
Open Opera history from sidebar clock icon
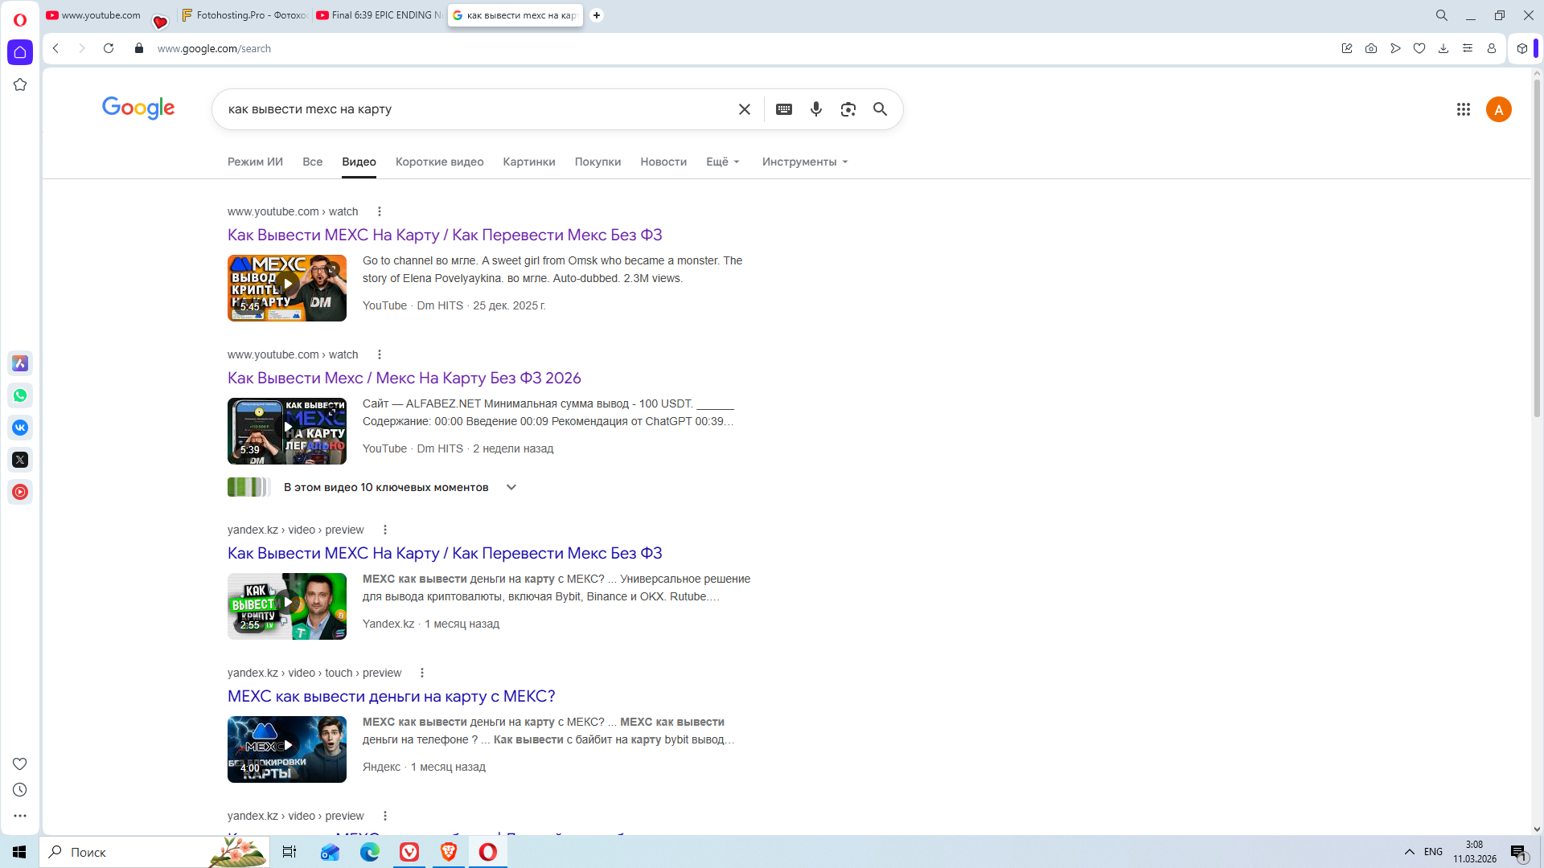(20, 790)
